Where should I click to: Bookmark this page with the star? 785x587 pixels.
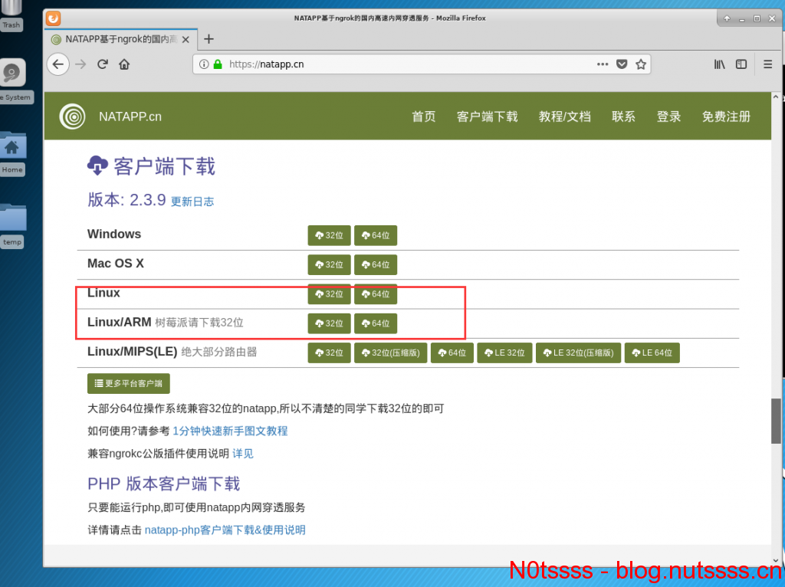coord(641,64)
